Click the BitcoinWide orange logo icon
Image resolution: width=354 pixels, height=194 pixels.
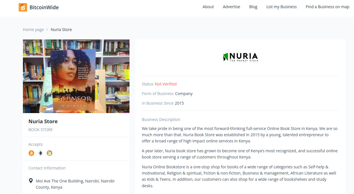(23, 7)
